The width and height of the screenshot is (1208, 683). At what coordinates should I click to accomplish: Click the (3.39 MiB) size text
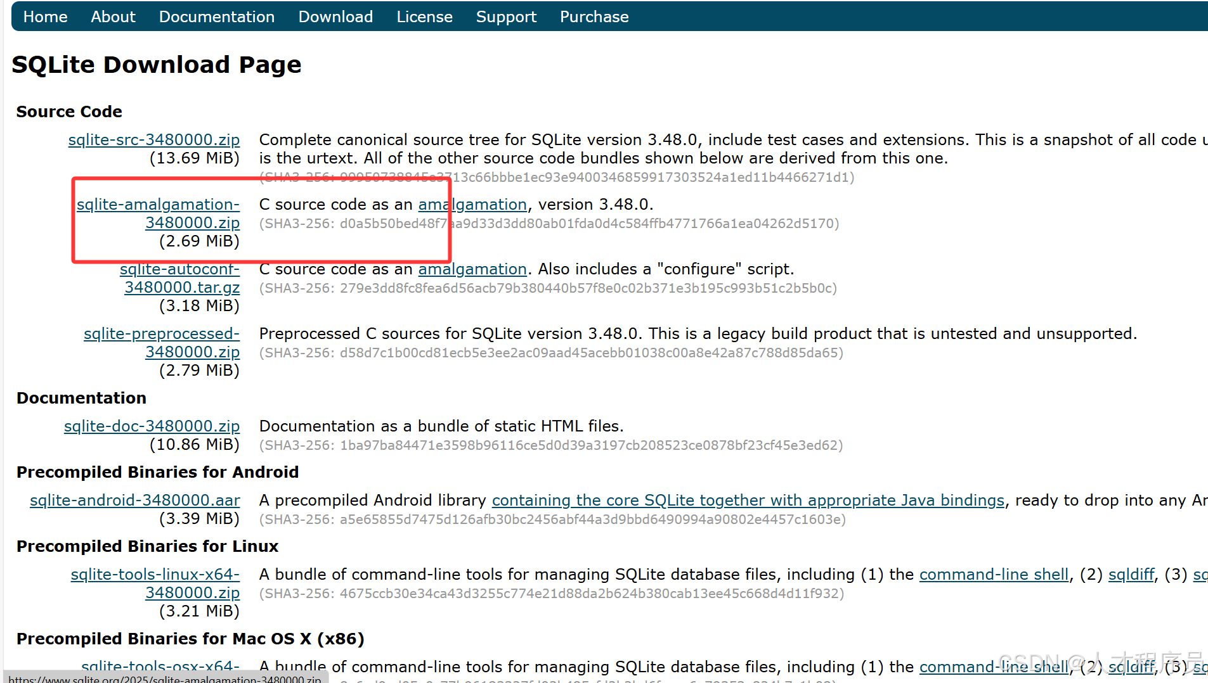point(199,519)
